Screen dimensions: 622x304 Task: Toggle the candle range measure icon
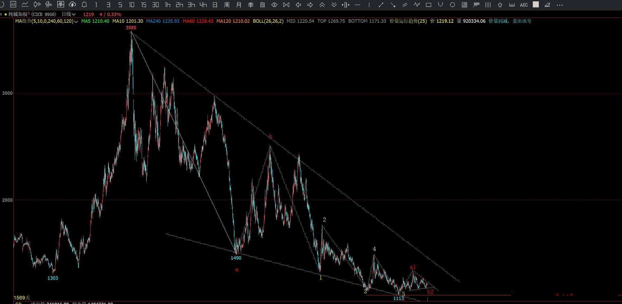coord(346,5)
